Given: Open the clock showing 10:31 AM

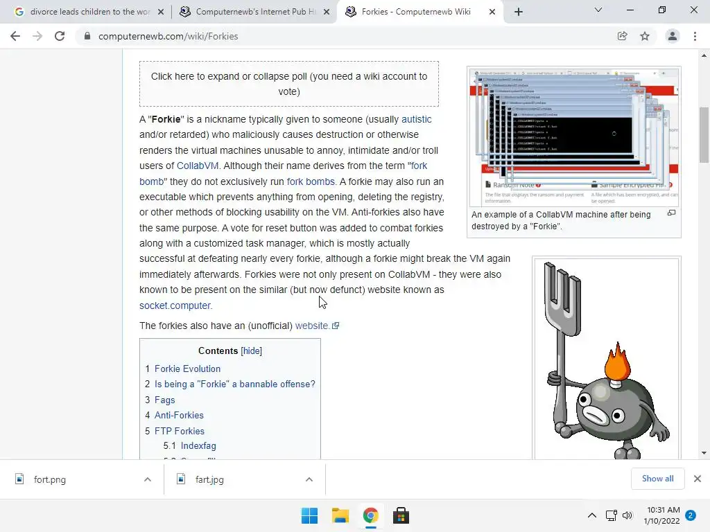Looking at the screenshot, I should pyautogui.click(x=661, y=515).
